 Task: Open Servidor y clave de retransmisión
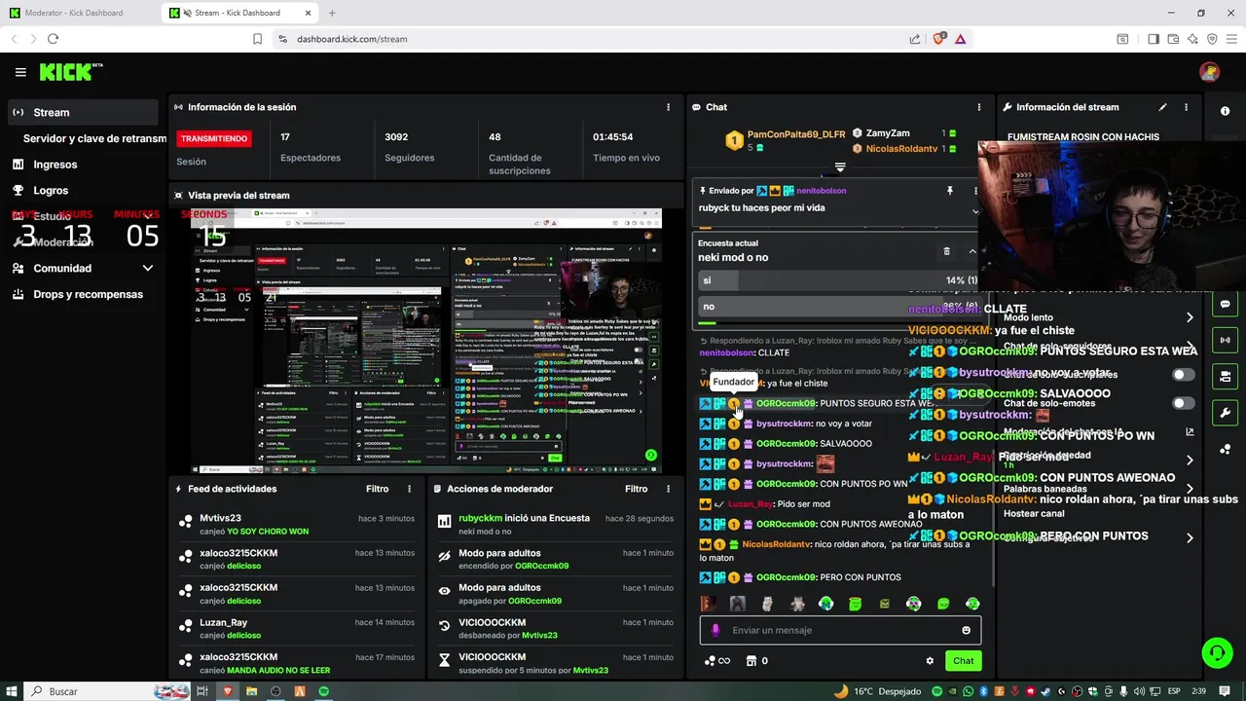94,138
